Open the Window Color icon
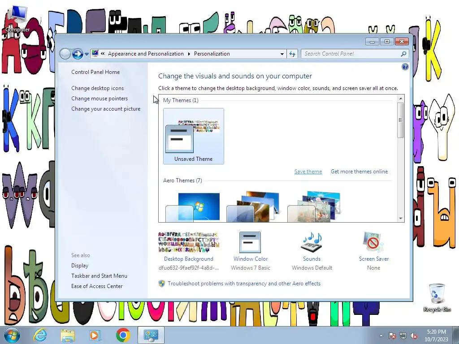The width and height of the screenshot is (459, 344). pos(250,242)
